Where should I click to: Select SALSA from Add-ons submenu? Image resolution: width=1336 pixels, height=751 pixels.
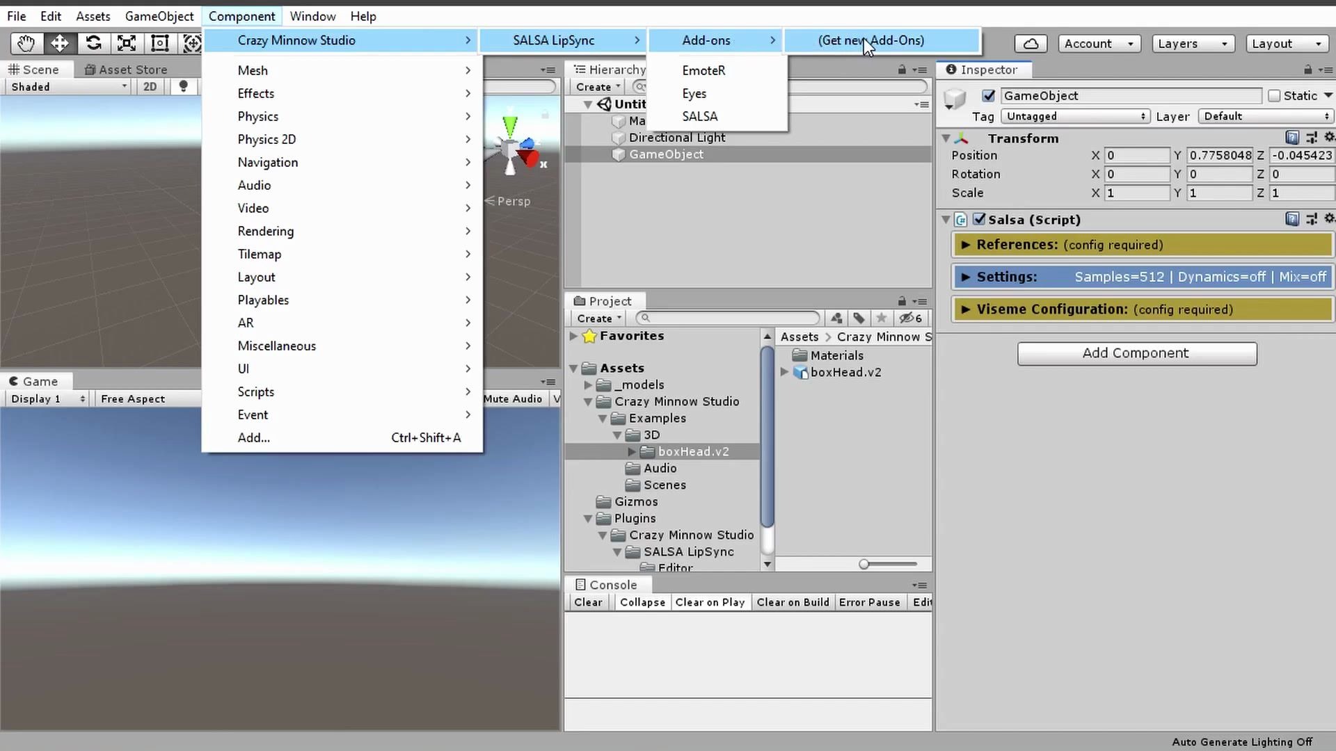pyautogui.click(x=717, y=116)
